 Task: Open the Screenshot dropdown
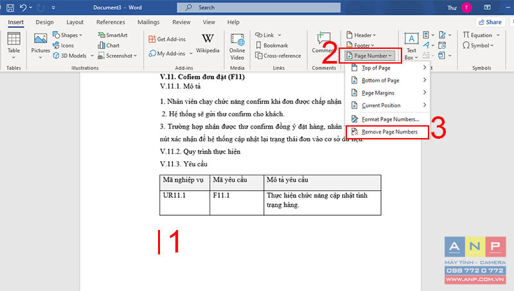117,56
